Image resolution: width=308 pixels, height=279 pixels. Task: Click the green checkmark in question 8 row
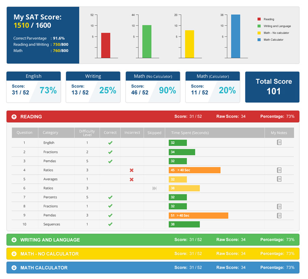110,206
